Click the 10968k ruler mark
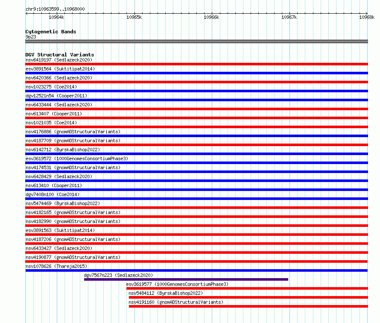Viewport: 380px width, 323px height. [367, 17]
